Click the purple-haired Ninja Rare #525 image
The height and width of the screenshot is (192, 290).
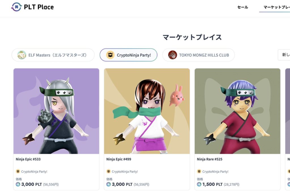pyautogui.click(x=238, y=111)
